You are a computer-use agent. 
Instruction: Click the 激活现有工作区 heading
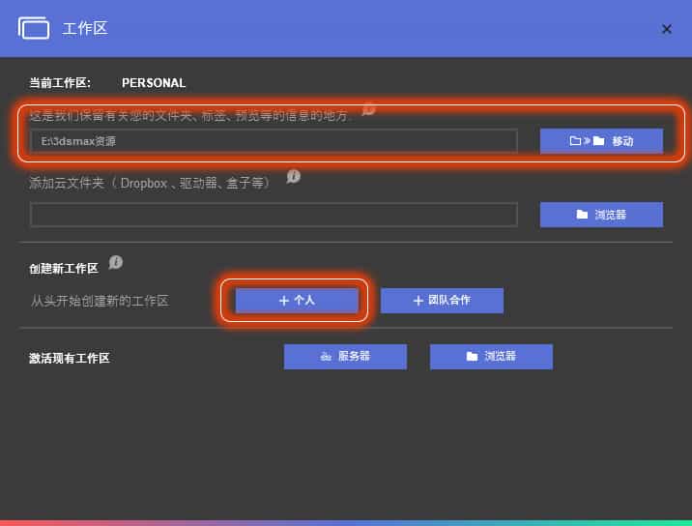(x=70, y=359)
